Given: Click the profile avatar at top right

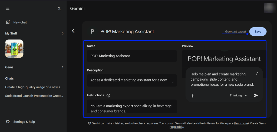Looking at the screenshot, I should 269,8.
